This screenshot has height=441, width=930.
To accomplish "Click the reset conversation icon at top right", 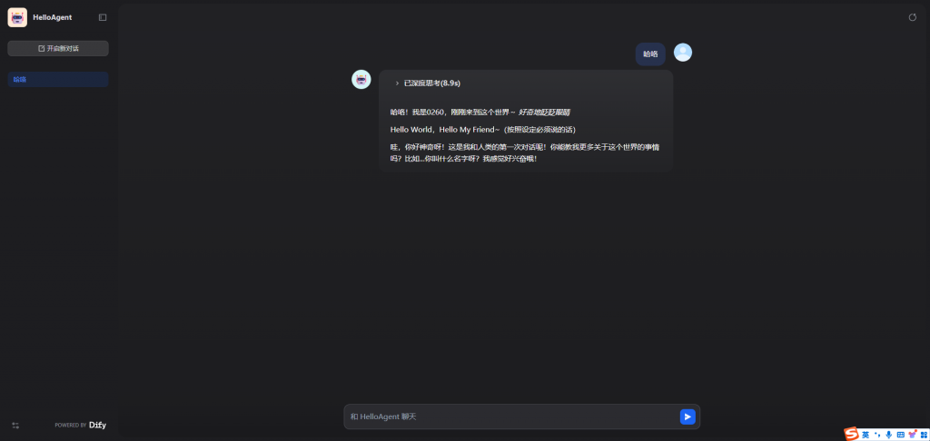I will [912, 17].
